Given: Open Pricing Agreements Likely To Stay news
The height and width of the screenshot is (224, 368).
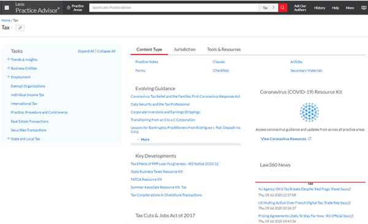Looking at the screenshot, I should (x=304, y=216).
